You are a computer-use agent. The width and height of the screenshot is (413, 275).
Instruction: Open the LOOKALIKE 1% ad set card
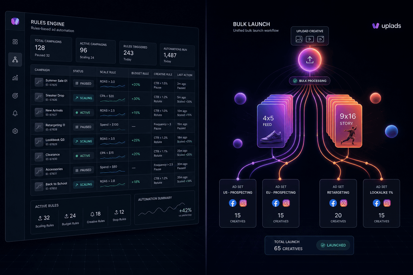click(382, 203)
